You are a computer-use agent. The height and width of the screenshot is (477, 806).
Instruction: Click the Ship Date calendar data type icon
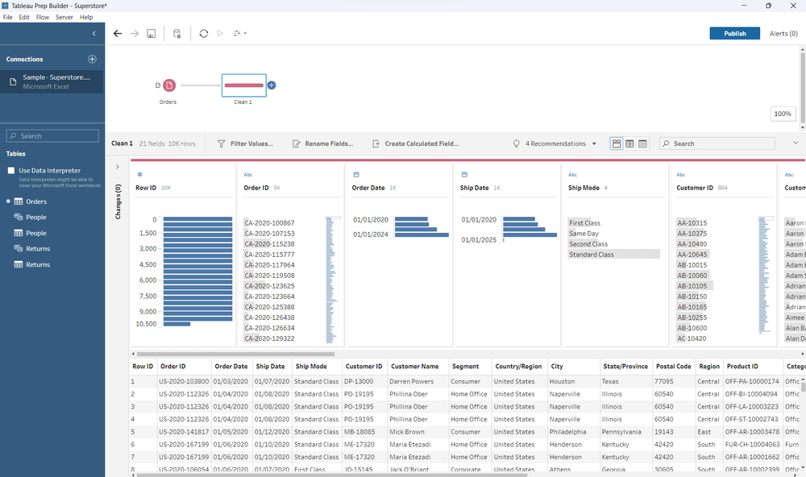tap(464, 175)
